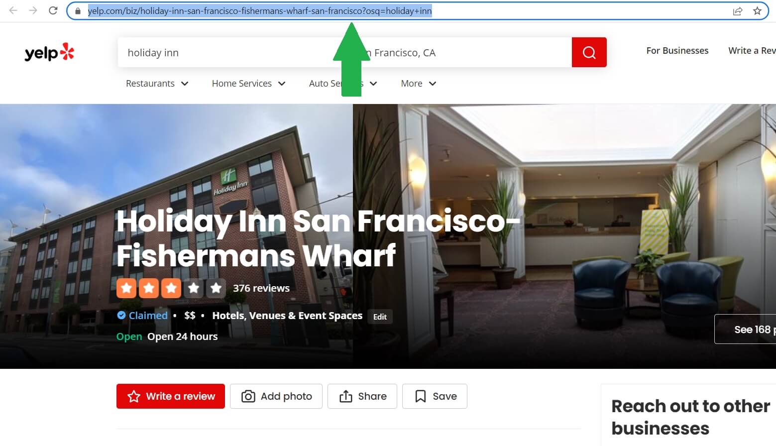Click the Hotels category link
The height and width of the screenshot is (446, 776).
[228, 316]
